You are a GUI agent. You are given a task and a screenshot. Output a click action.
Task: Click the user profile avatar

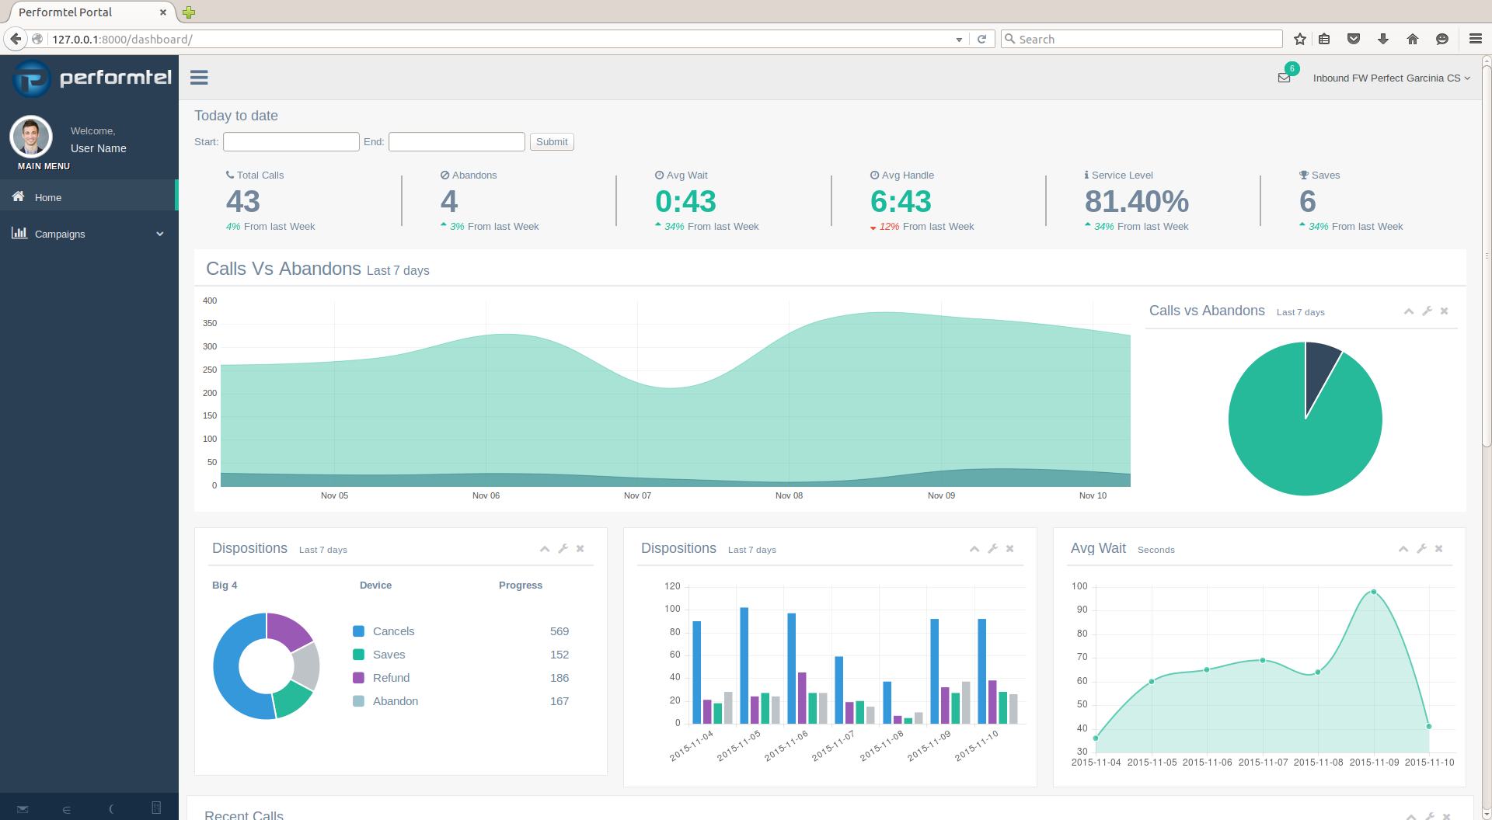click(x=31, y=137)
